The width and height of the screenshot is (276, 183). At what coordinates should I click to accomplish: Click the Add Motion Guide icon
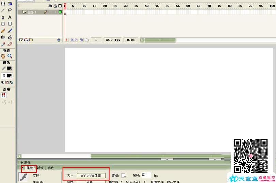pyautogui.click(x=26, y=40)
